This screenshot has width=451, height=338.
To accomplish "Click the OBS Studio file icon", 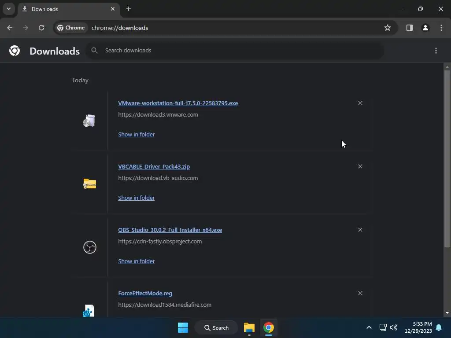I will 90,247.
